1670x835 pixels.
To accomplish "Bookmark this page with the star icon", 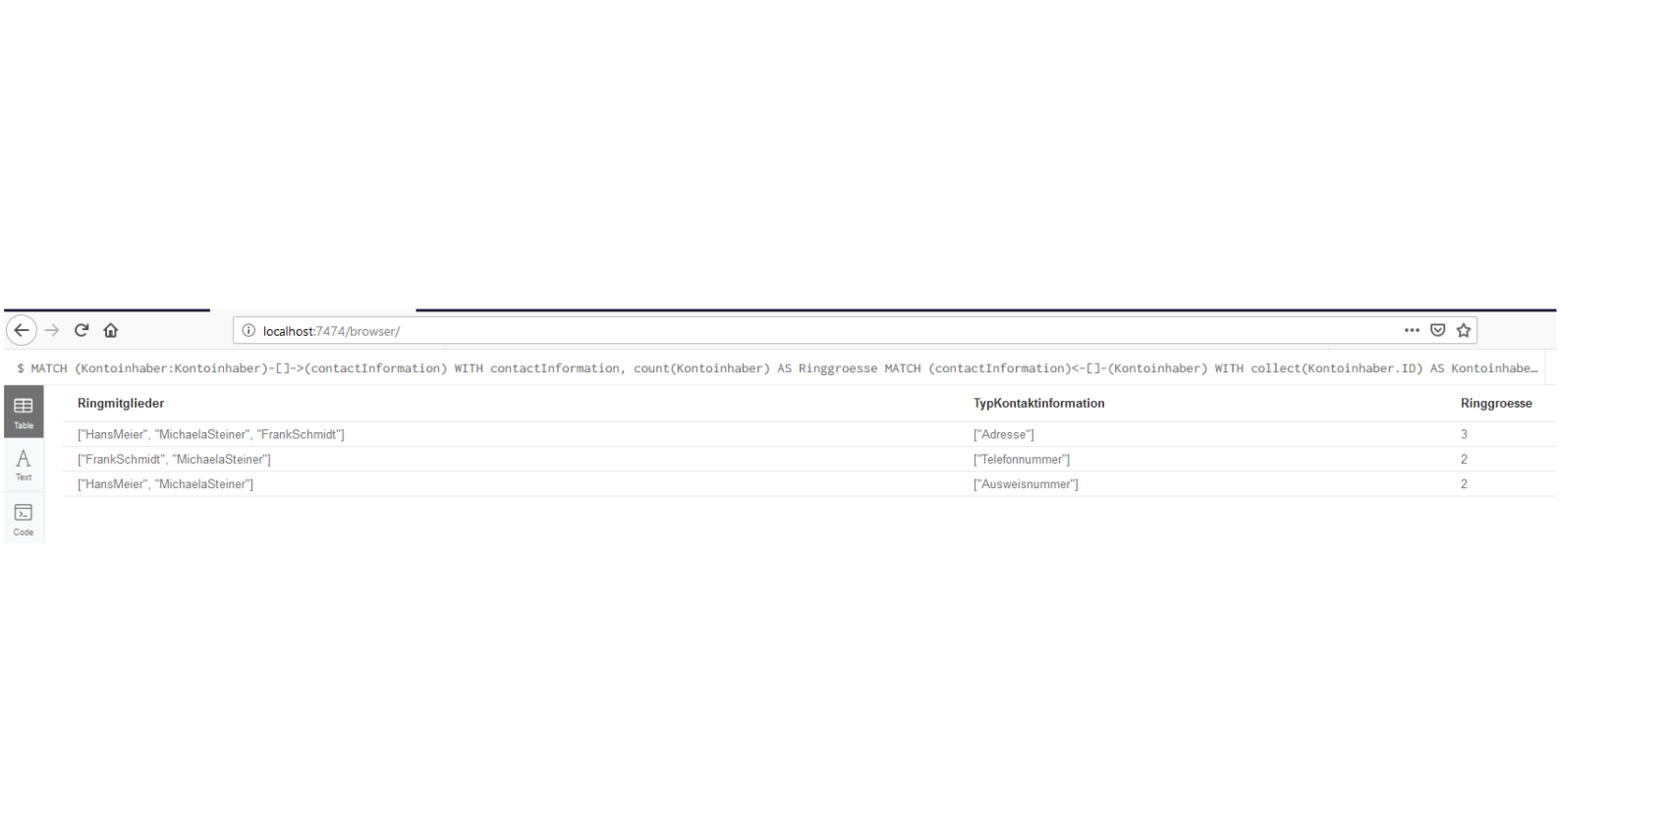I will tap(1464, 331).
